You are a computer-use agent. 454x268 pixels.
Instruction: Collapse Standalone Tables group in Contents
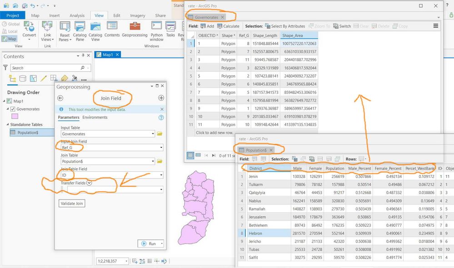click(x=8, y=124)
